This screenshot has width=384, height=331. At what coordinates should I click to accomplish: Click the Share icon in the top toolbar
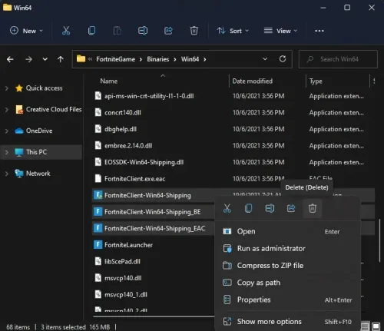point(168,31)
